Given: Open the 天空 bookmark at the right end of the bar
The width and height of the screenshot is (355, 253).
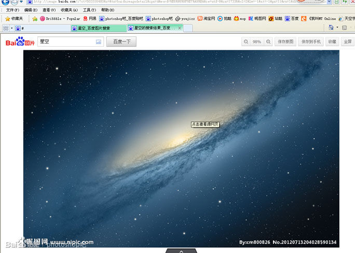Looking at the screenshot, I should 347,19.
